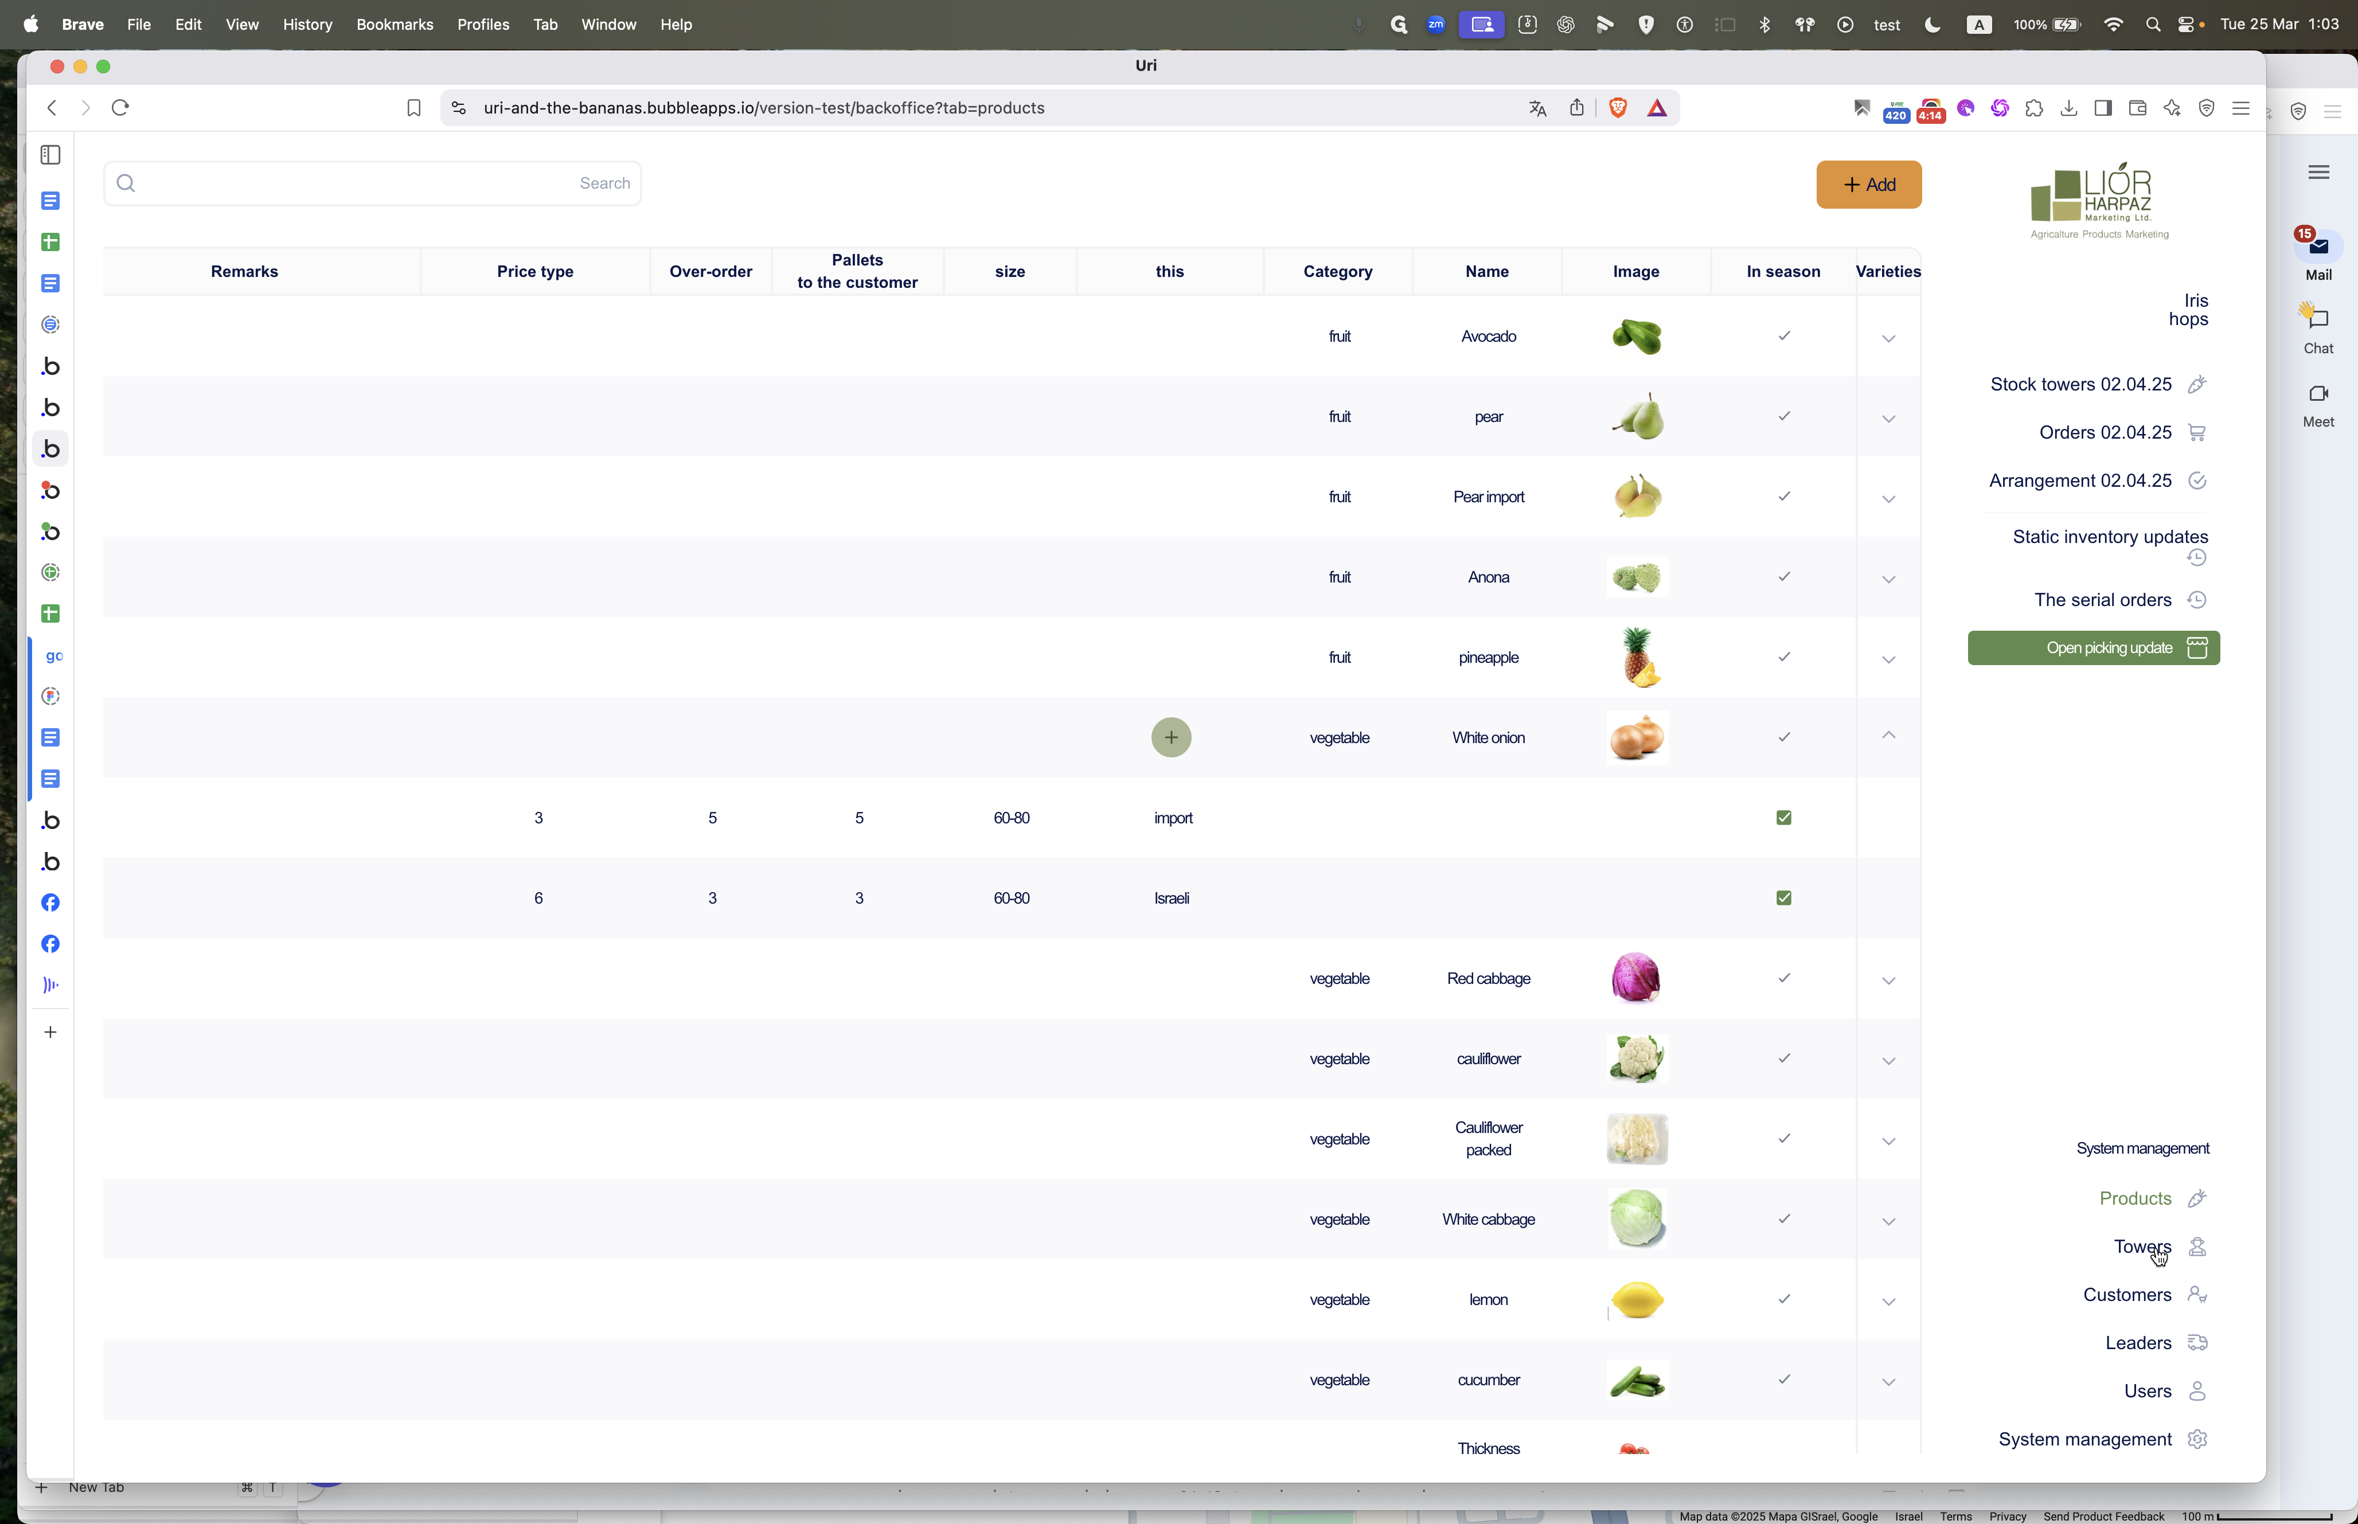Click into the Search input field
This screenshot has height=1524, width=2358.
coord(372,183)
